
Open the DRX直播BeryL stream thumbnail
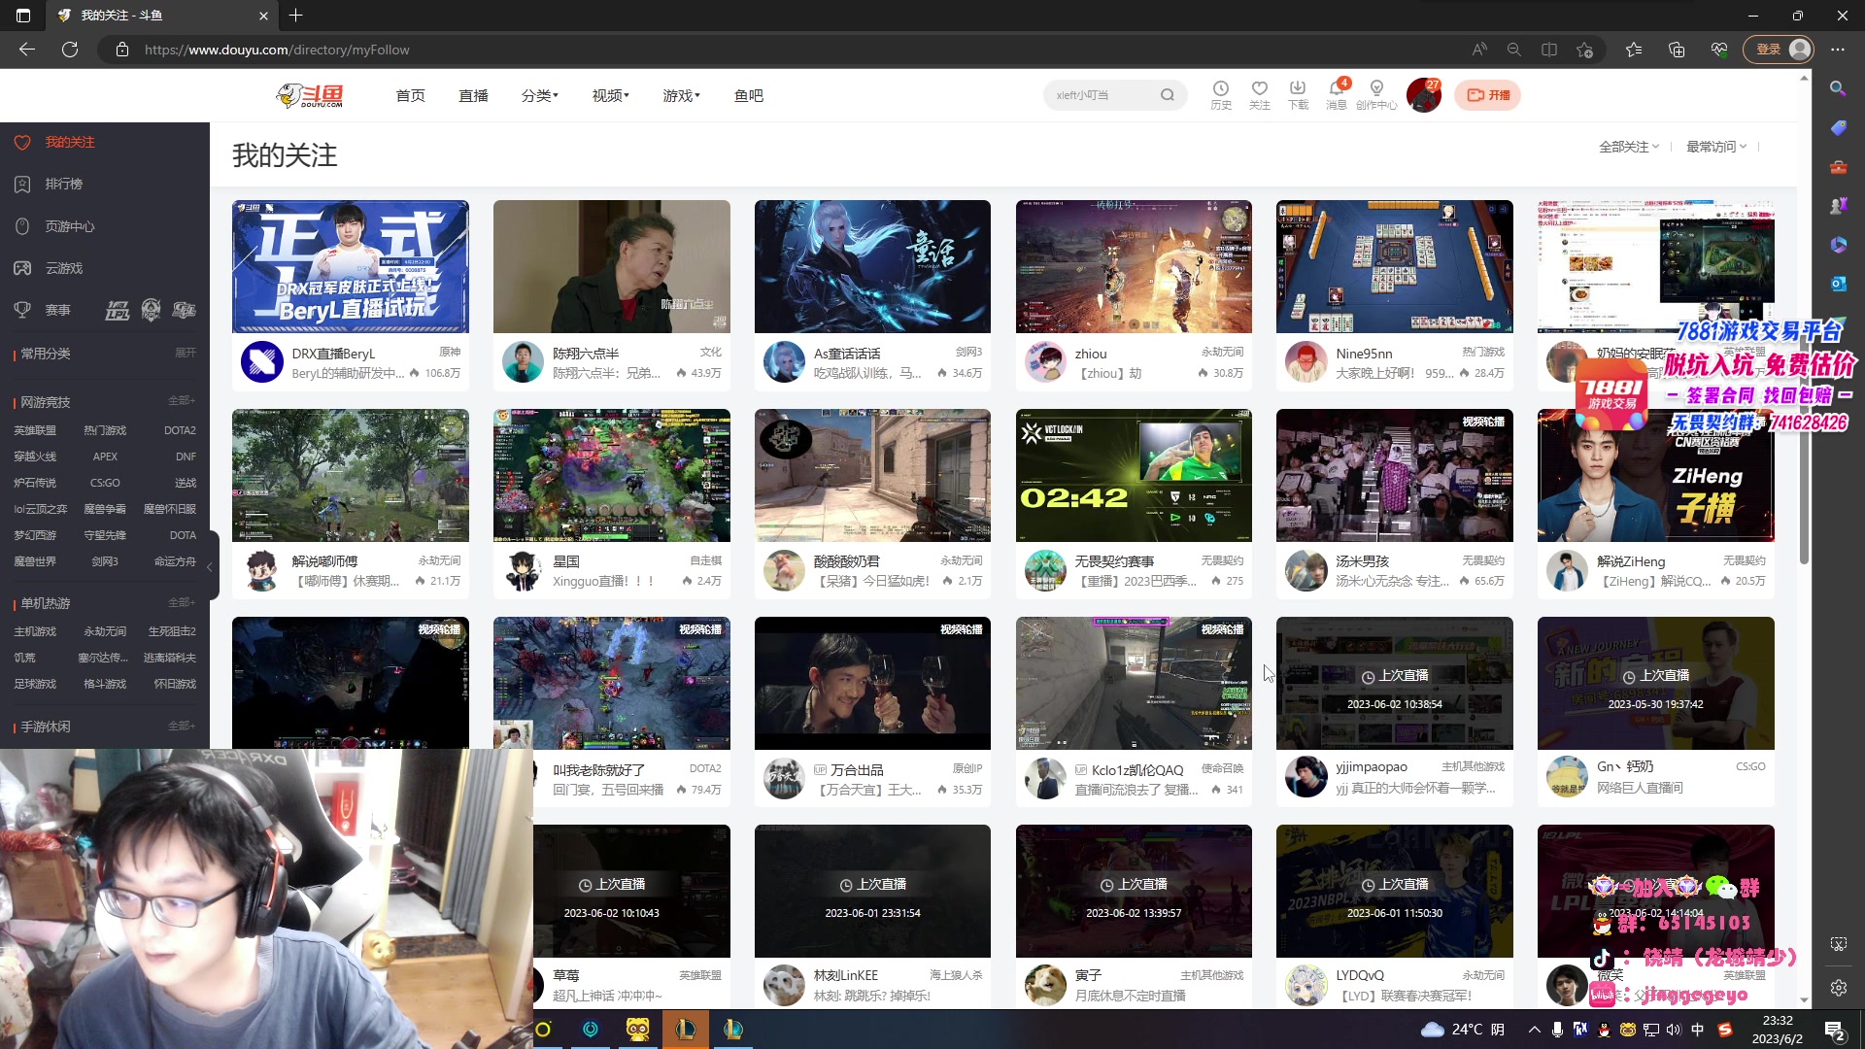(351, 266)
